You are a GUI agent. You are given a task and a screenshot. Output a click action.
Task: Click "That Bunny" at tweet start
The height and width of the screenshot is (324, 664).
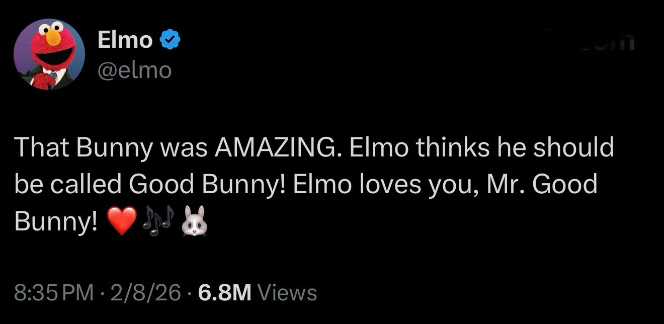click(76, 148)
